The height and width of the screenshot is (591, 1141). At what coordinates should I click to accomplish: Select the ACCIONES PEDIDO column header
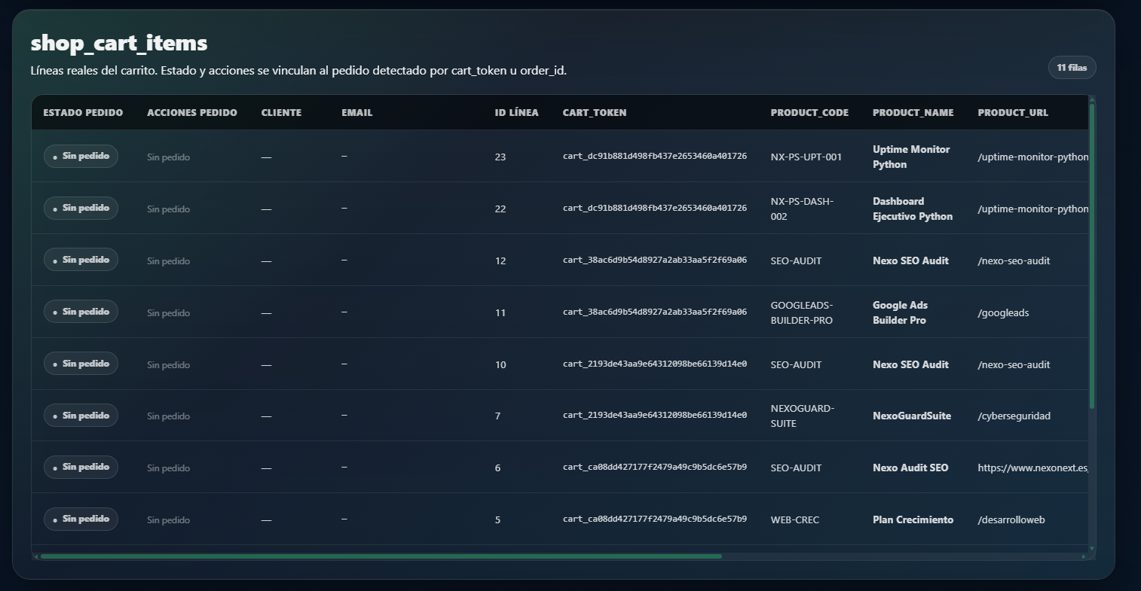click(x=192, y=112)
